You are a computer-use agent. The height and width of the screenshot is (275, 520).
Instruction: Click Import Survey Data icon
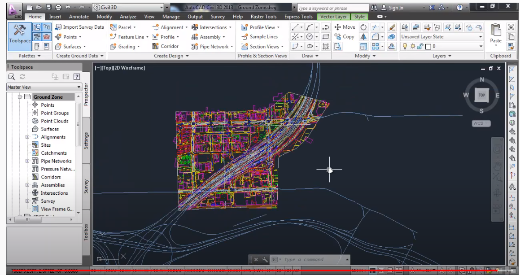coord(59,27)
